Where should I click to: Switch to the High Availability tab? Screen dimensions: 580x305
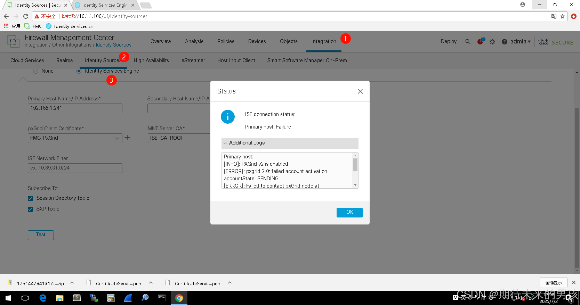coord(152,60)
